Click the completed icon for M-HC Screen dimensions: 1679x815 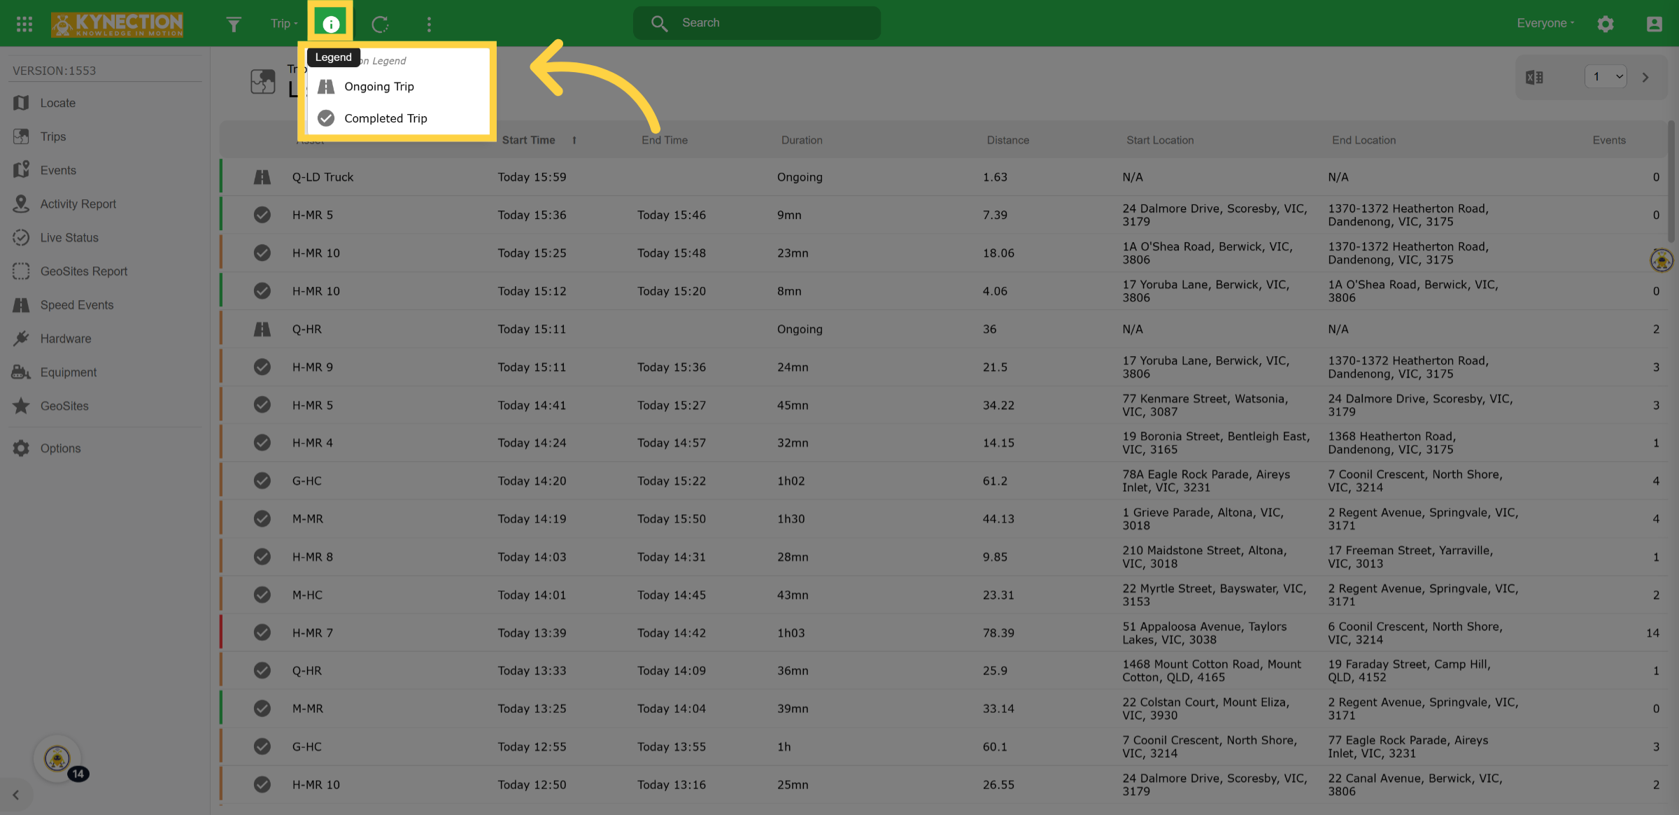[x=262, y=595]
